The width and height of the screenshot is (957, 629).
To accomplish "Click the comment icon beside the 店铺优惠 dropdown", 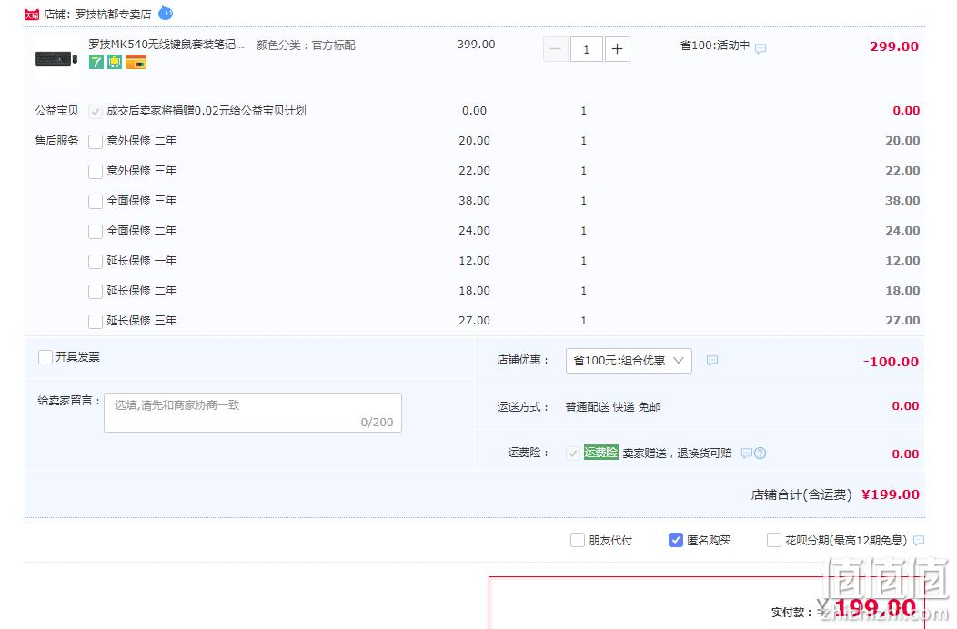I will click(x=711, y=361).
